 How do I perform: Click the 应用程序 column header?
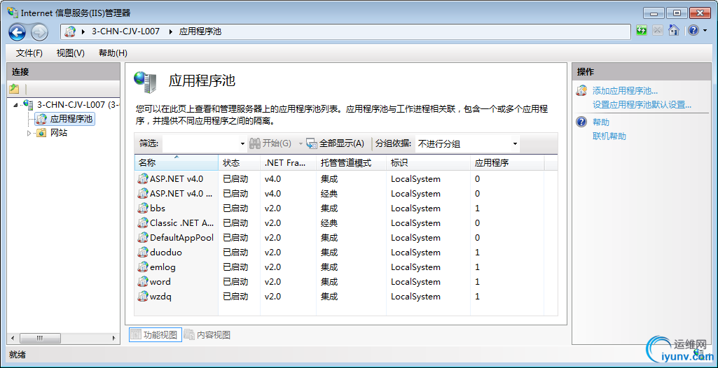coord(507,163)
